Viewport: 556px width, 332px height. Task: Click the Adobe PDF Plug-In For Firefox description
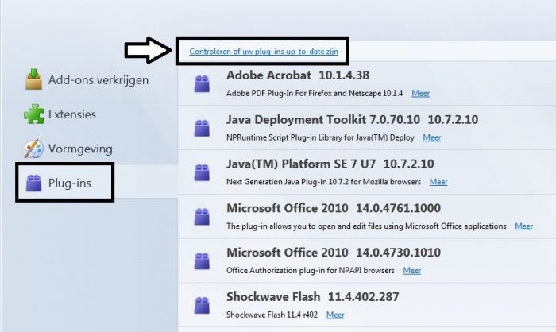click(x=315, y=93)
